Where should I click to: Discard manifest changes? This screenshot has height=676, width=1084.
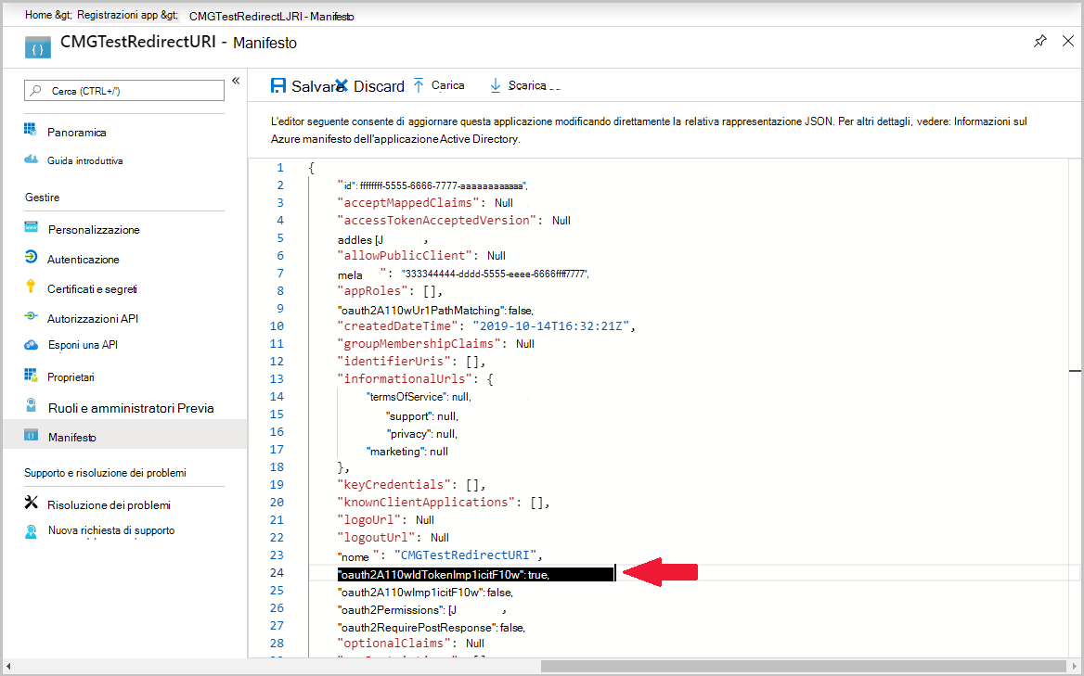click(370, 86)
